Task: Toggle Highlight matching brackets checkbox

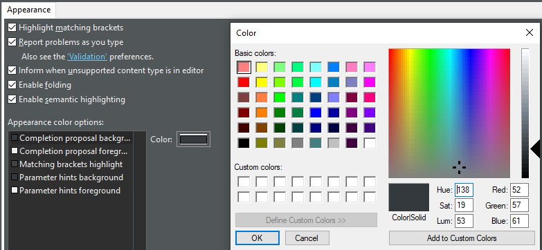Action: [x=12, y=28]
